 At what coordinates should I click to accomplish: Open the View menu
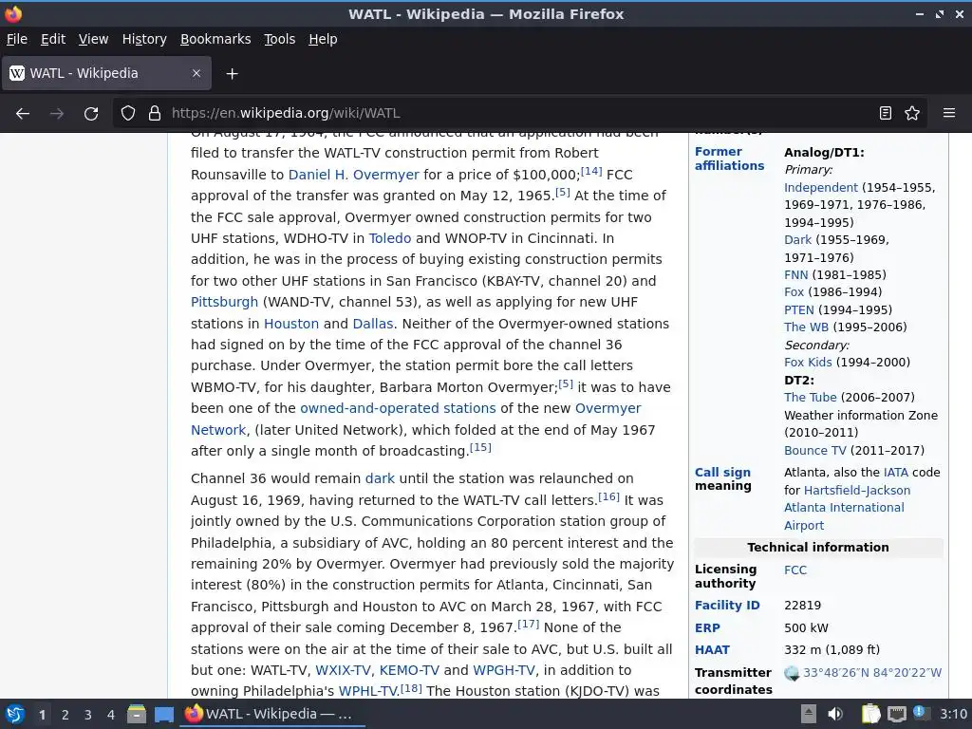(93, 39)
